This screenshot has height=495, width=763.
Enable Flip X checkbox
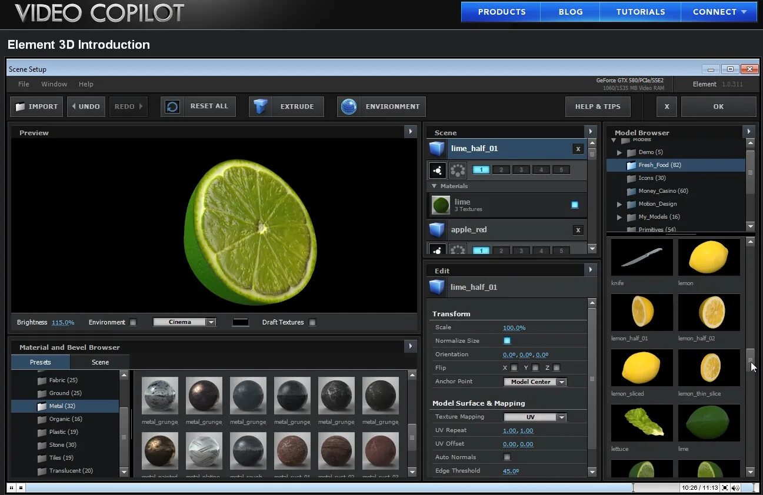pos(514,368)
